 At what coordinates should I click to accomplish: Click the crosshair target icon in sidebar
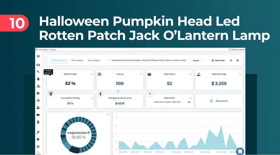pyautogui.click(x=38, y=100)
